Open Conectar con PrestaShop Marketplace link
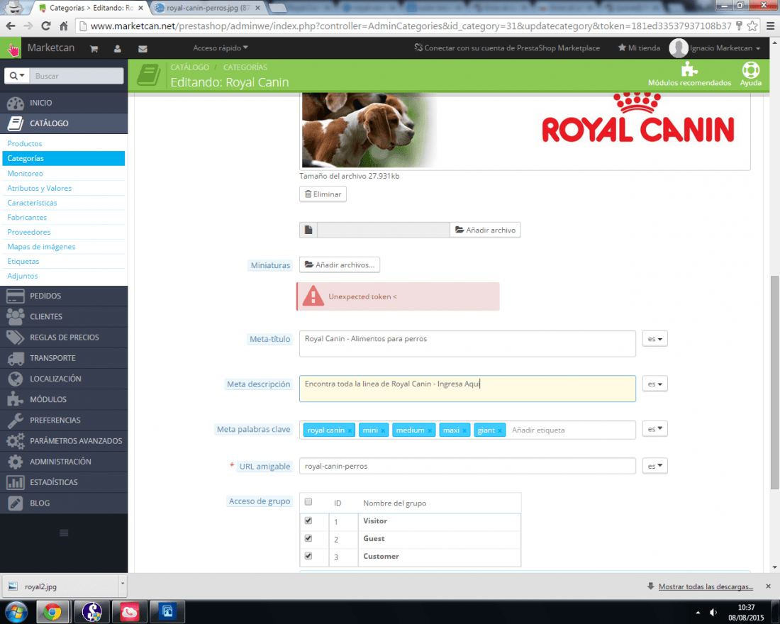The image size is (780, 624). point(507,48)
